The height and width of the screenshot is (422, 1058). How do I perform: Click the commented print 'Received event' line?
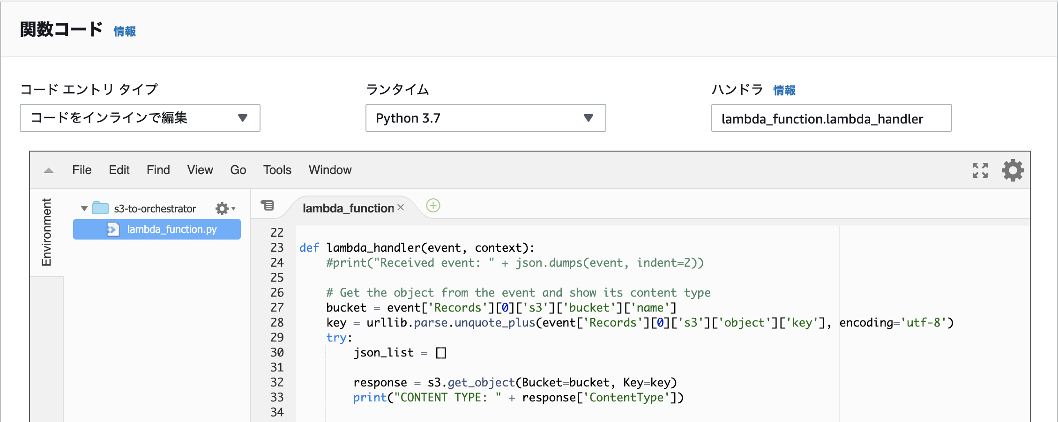(x=515, y=262)
